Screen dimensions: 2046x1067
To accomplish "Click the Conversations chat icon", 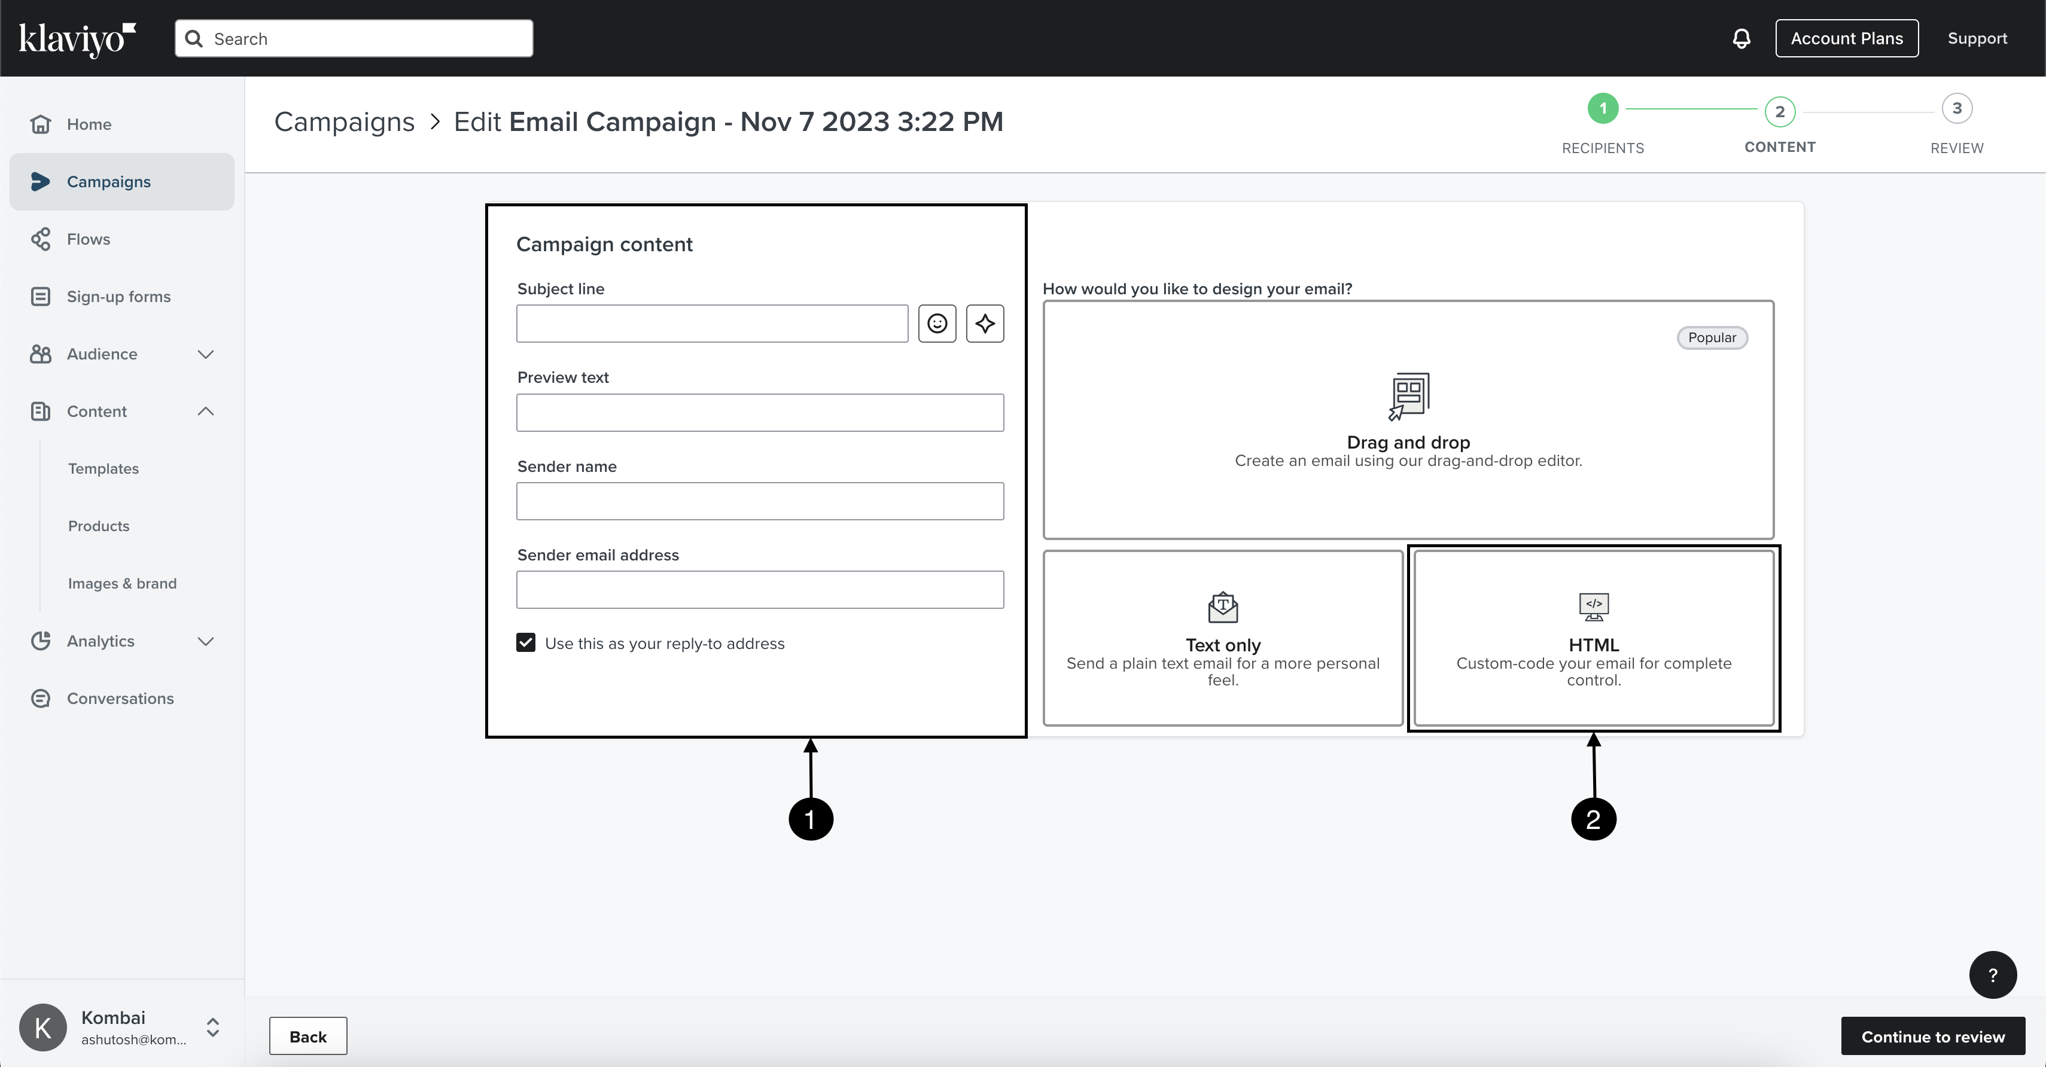I will point(41,699).
